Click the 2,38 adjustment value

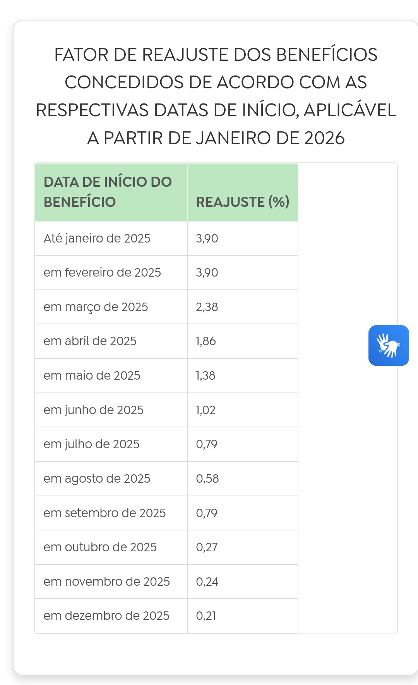coord(207,307)
